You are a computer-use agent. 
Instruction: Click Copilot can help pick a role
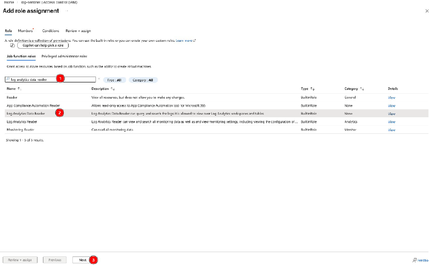click(44, 46)
